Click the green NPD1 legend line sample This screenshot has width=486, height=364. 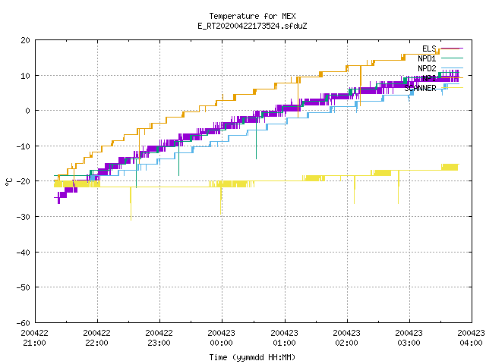(452, 58)
